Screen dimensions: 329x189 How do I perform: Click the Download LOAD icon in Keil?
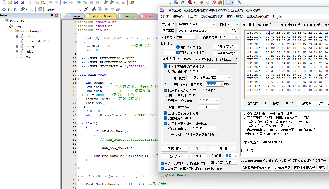[40, 9]
